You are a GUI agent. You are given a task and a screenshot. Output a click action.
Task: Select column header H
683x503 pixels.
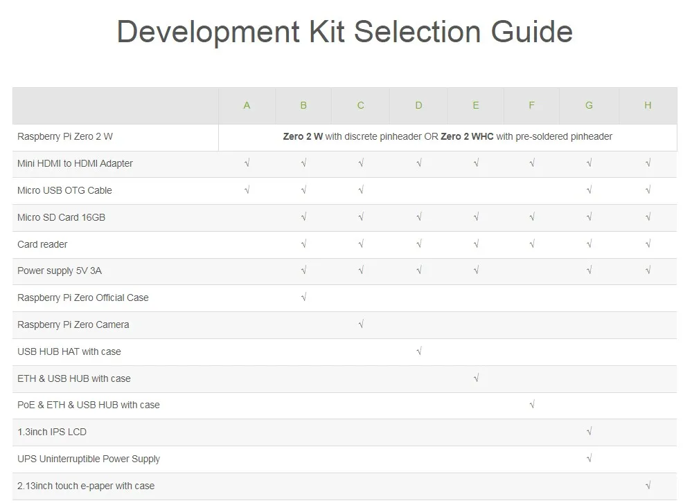point(648,105)
